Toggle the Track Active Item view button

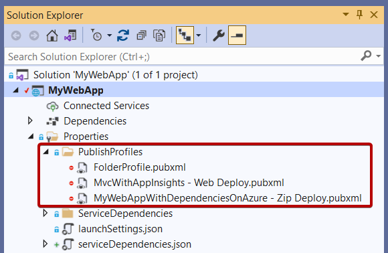185,35
